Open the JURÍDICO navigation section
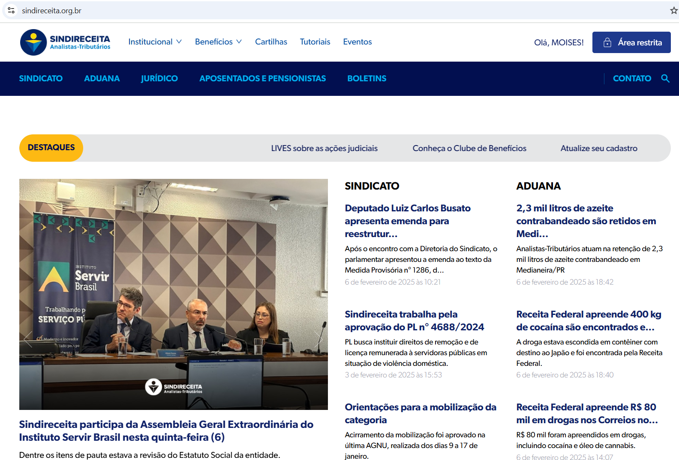This screenshot has height=460, width=679. [159, 79]
